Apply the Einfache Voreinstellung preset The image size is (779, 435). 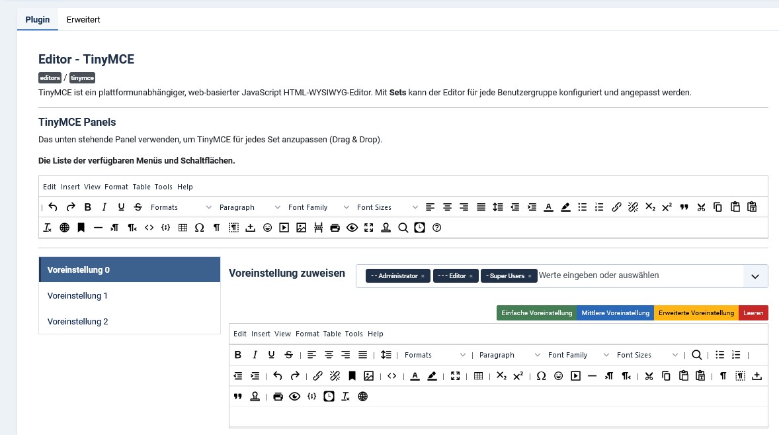pyautogui.click(x=536, y=313)
